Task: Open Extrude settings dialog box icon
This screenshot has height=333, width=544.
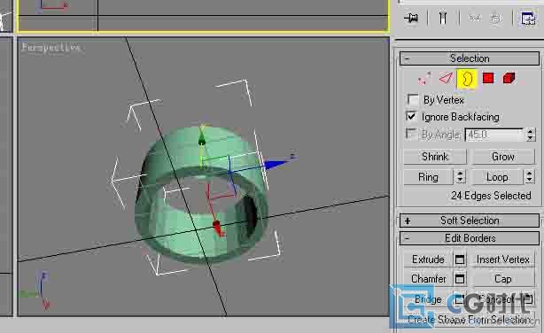Action: 460,259
